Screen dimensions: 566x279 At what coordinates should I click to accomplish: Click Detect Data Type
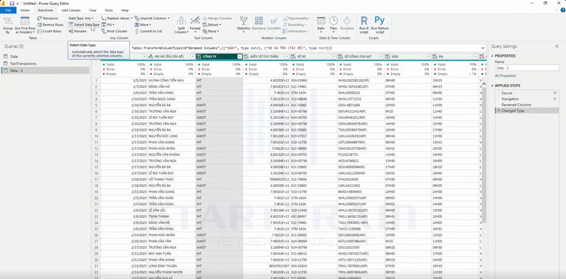[84, 25]
